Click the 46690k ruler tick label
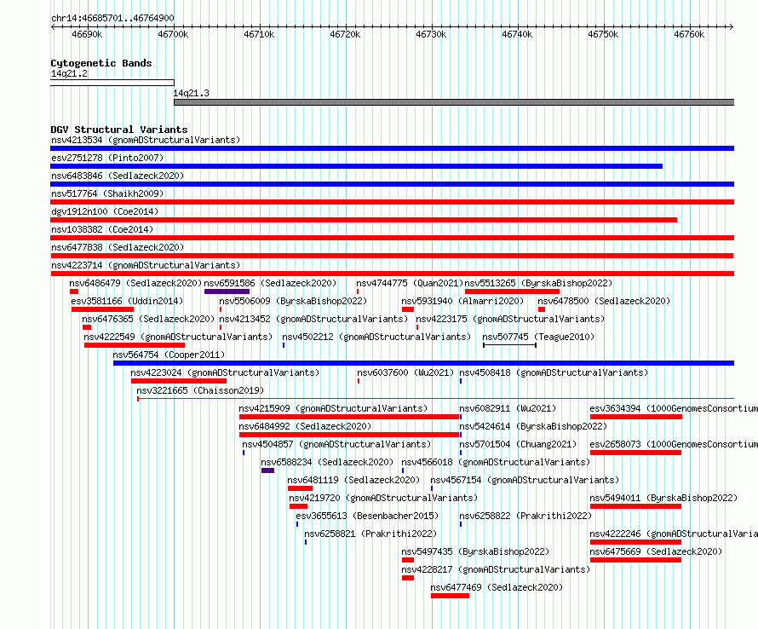758x629 pixels. coord(87,34)
